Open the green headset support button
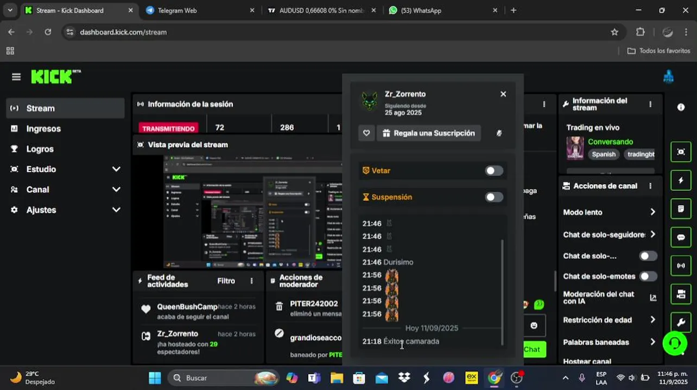Screen dimensions: 697x390 (x=675, y=343)
